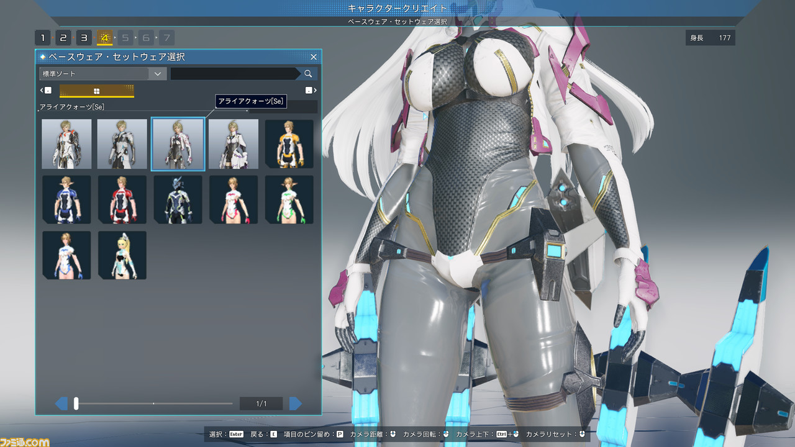Select creation step 2 tab
Viewport: 795px width, 447px height.
[x=63, y=38]
